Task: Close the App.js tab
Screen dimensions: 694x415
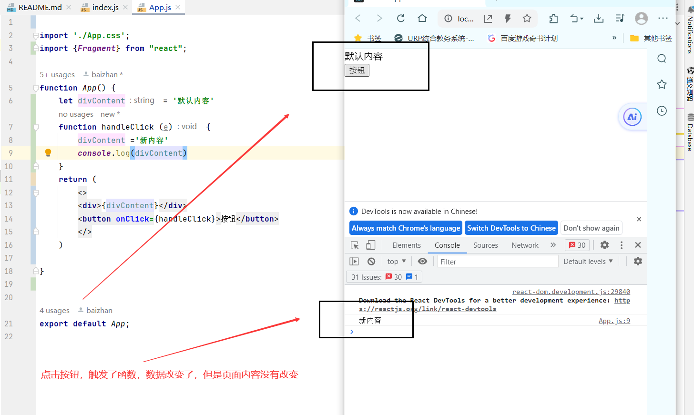Action: 178,7
